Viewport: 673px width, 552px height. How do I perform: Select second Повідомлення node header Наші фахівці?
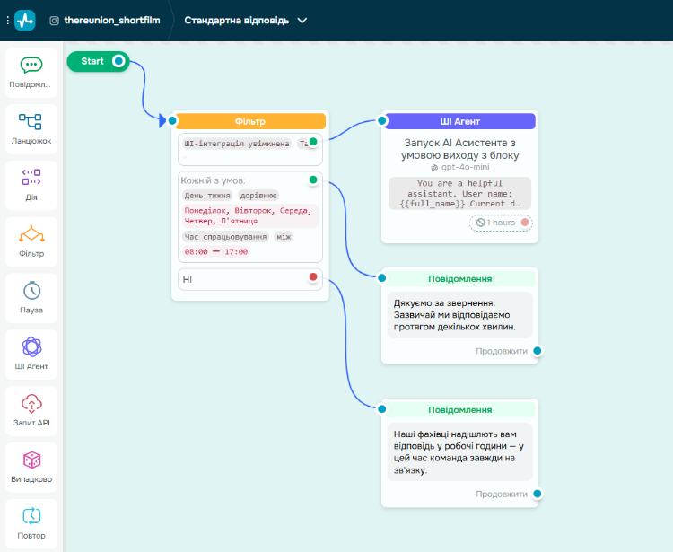point(459,410)
